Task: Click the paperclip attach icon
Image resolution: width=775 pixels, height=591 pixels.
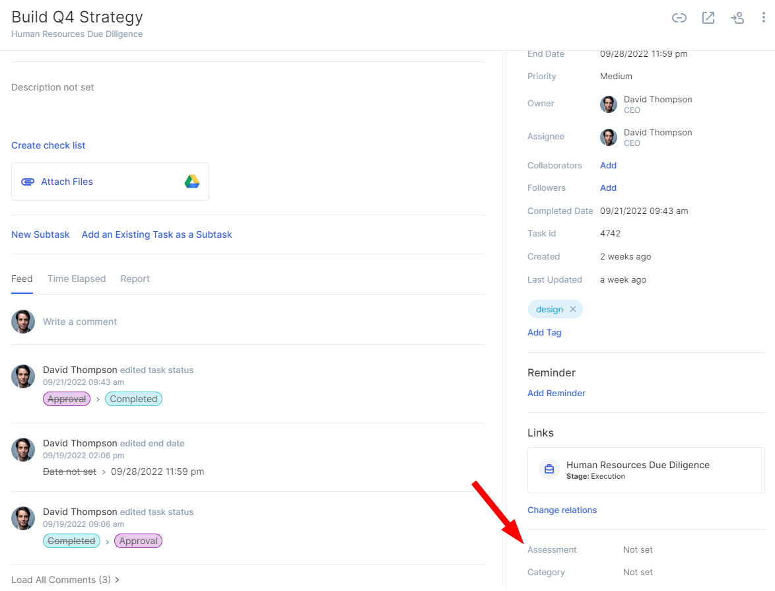Action: tap(28, 182)
